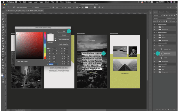Select the Zoom tool
The width and height of the screenshot is (179, 112).
(3, 68)
